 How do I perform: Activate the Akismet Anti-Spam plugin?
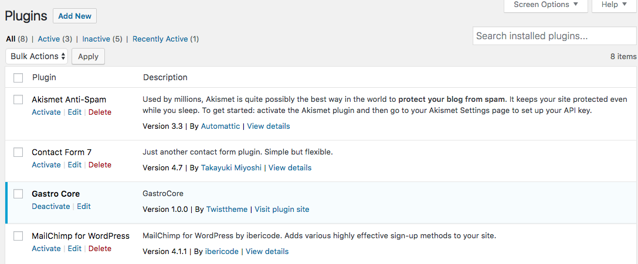click(46, 112)
